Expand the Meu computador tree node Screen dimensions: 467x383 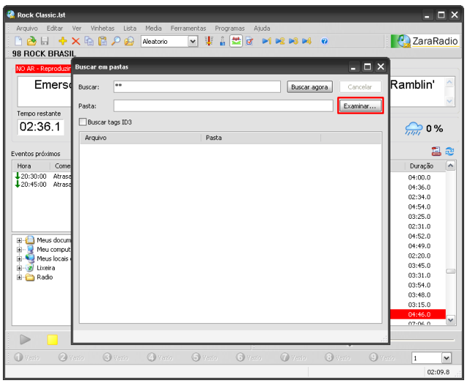click(x=20, y=249)
